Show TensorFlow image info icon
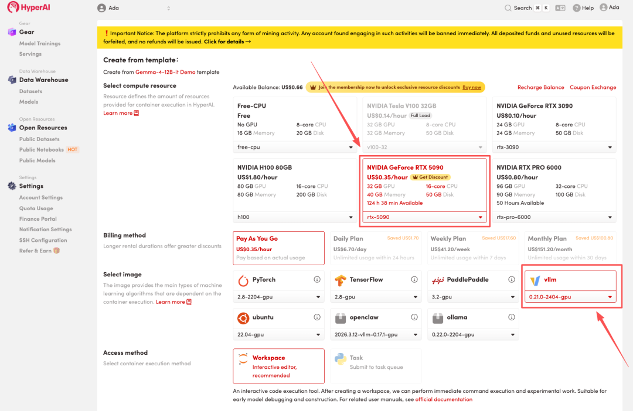Image resolution: width=633 pixels, height=411 pixels. click(x=414, y=279)
